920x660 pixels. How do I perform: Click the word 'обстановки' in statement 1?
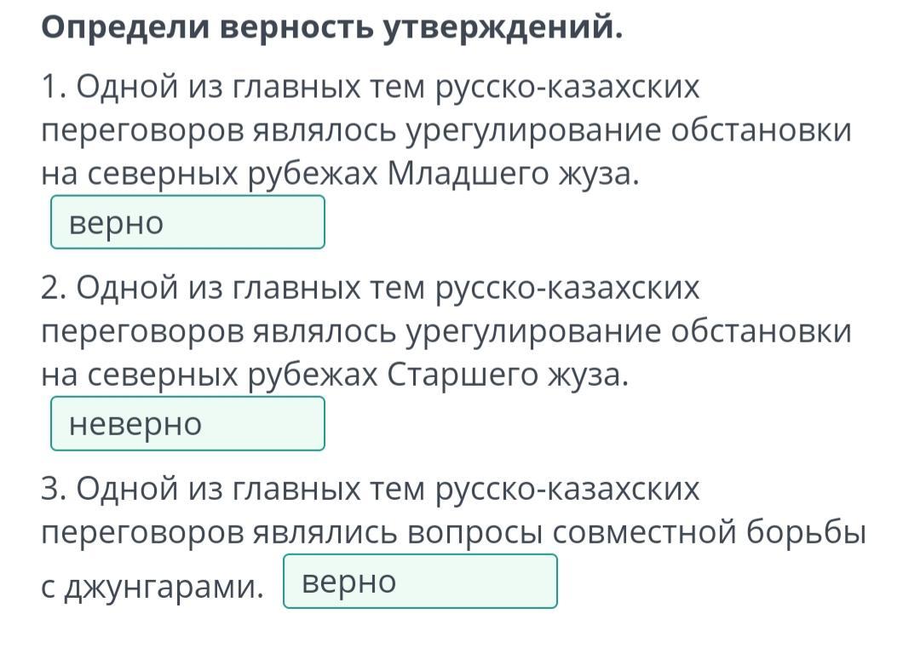coord(761,132)
